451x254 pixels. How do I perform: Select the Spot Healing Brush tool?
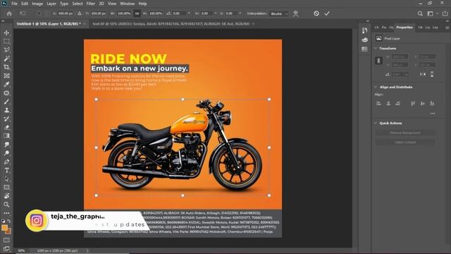(x=6, y=93)
